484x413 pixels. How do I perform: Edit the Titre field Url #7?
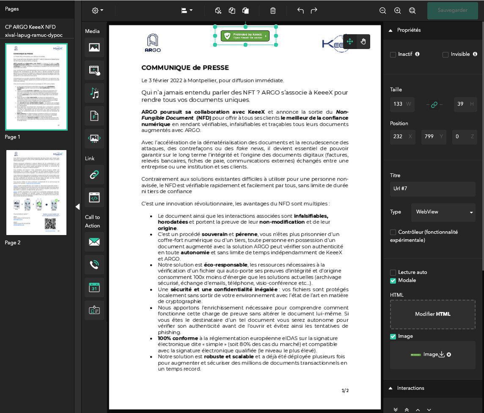click(x=432, y=189)
